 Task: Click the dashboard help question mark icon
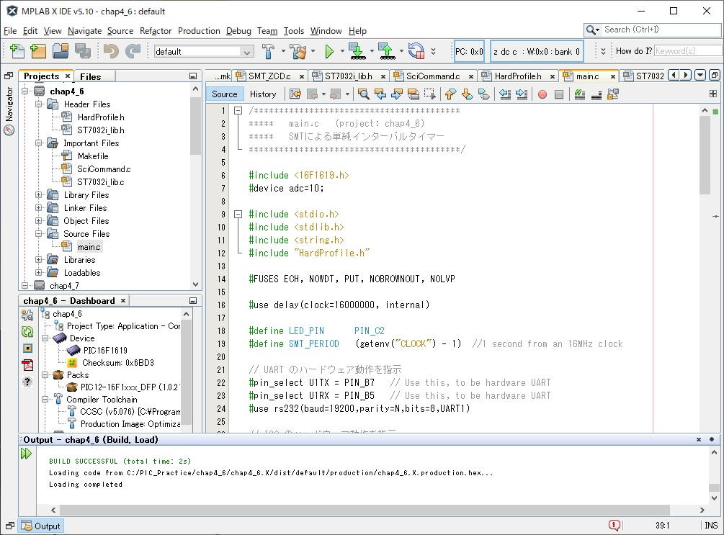tap(27, 382)
